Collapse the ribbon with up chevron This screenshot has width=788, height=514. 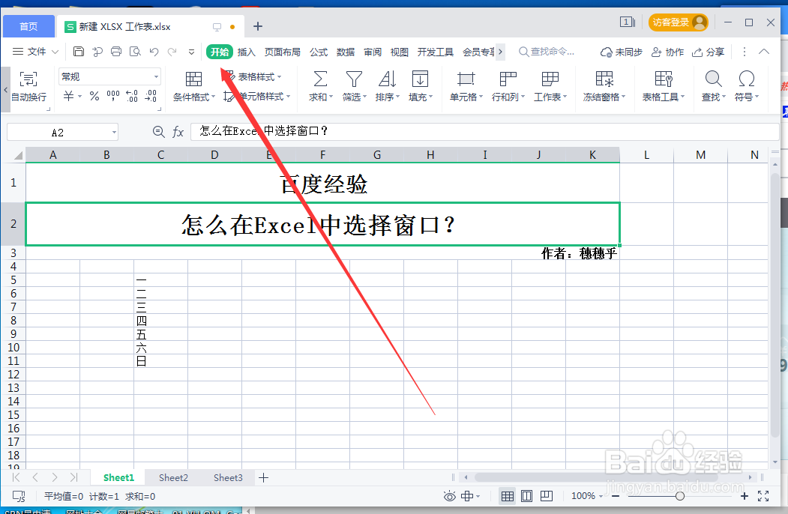point(764,51)
